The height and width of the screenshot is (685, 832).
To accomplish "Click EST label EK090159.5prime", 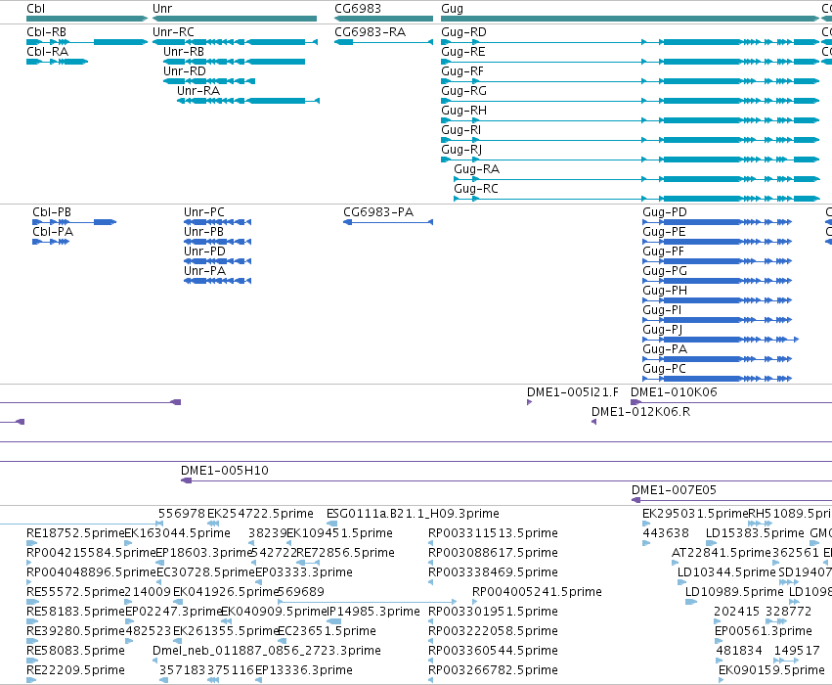I will point(771,670).
